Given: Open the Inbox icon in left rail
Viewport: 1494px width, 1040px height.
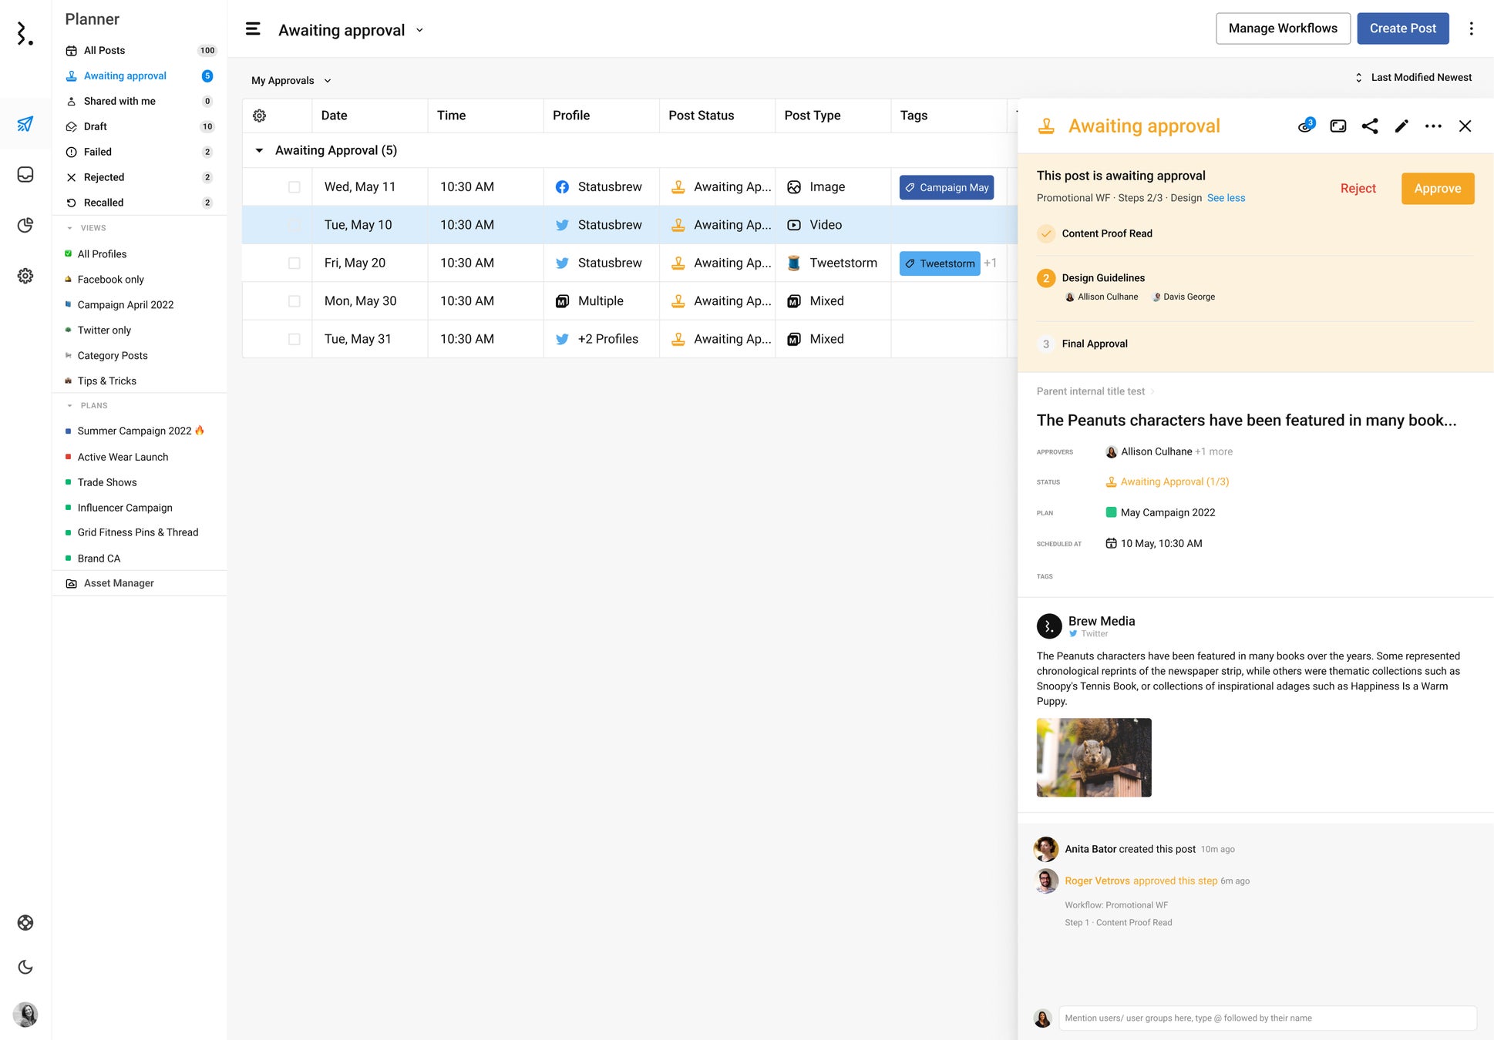Looking at the screenshot, I should [x=25, y=175].
